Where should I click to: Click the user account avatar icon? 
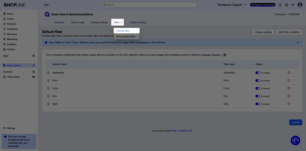(300, 5)
